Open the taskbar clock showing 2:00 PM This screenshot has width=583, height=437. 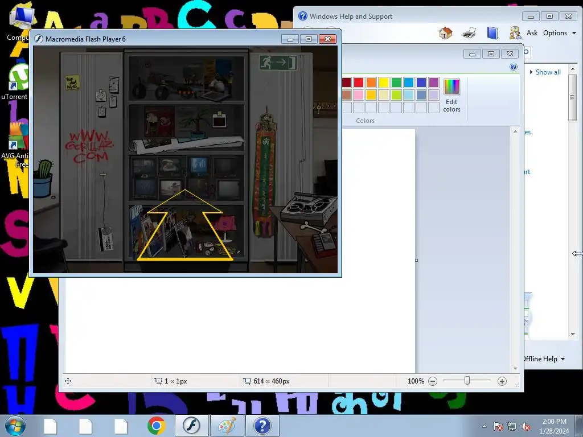click(x=554, y=426)
